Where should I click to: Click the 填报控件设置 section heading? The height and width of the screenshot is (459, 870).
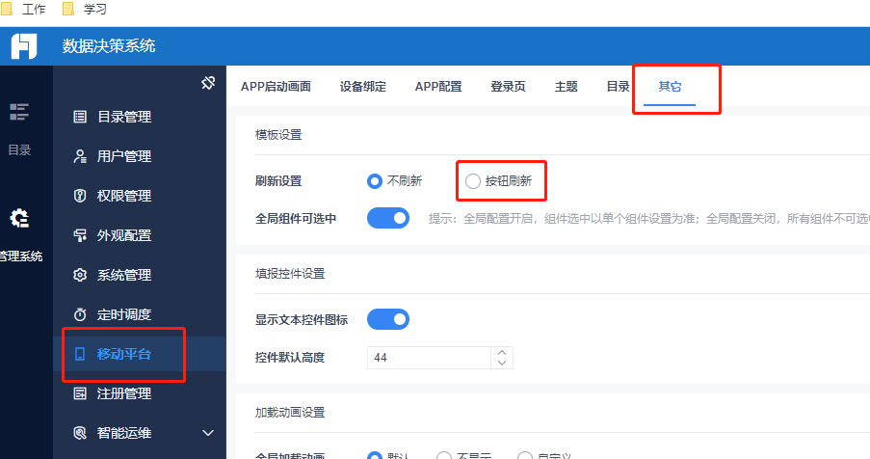point(290,274)
